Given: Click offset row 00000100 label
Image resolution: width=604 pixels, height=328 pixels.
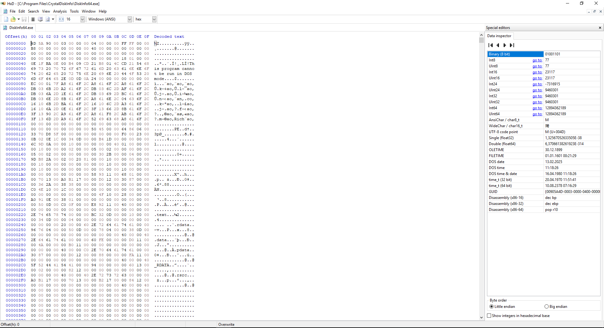Looking at the screenshot, I should tap(16, 124).
